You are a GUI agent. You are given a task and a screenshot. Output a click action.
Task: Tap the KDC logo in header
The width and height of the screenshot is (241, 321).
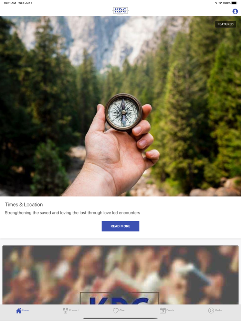[120, 10]
